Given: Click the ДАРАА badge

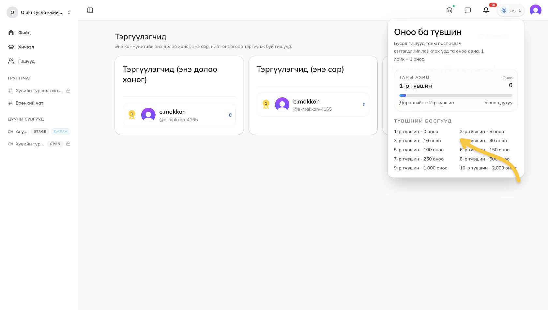Looking at the screenshot, I should (61, 132).
